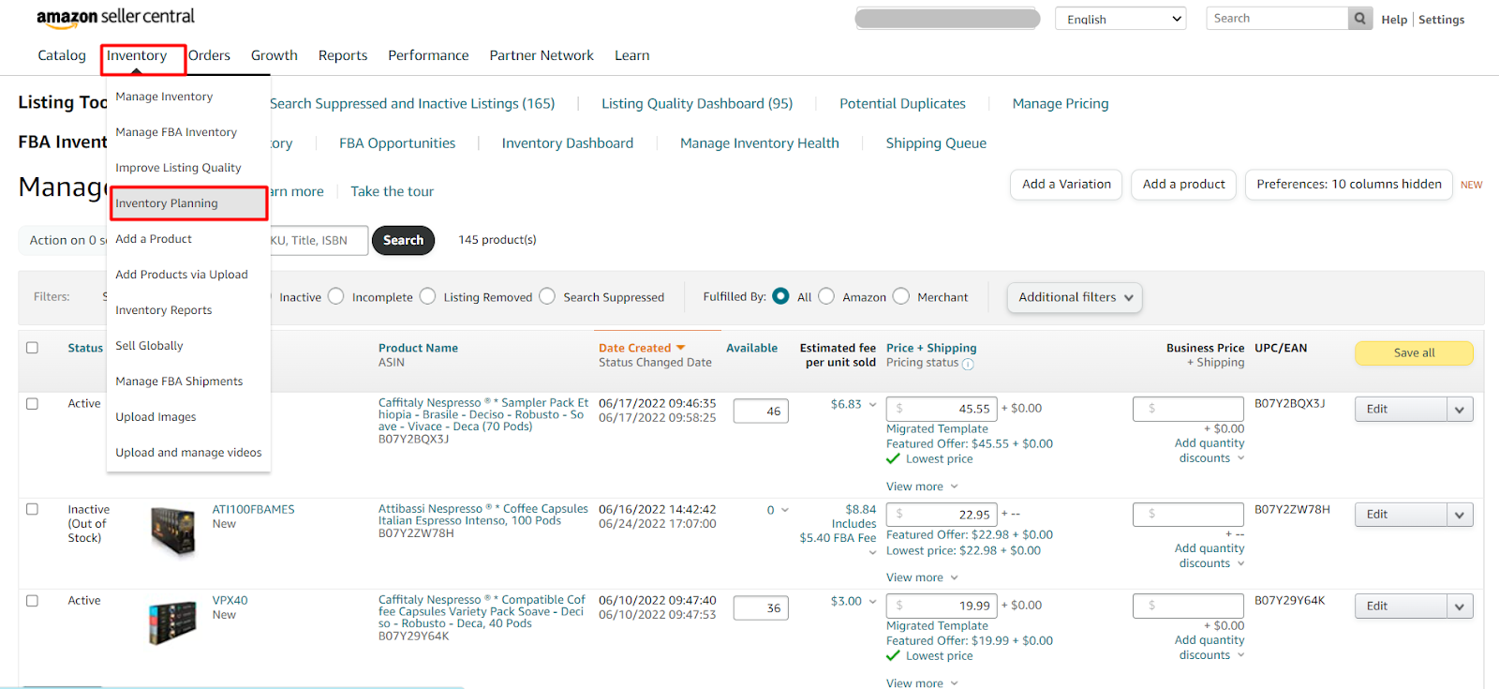The image size is (1499, 689).
Task: Open the Catalog menu
Action: click(62, 55)
